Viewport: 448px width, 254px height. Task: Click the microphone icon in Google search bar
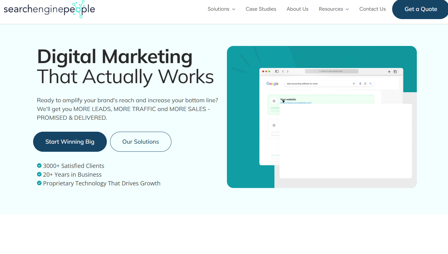(360, 83)
